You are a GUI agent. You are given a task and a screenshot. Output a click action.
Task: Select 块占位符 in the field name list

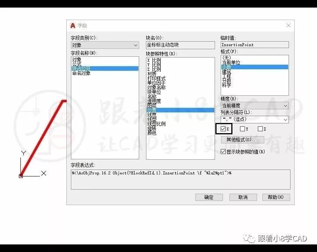105,68
